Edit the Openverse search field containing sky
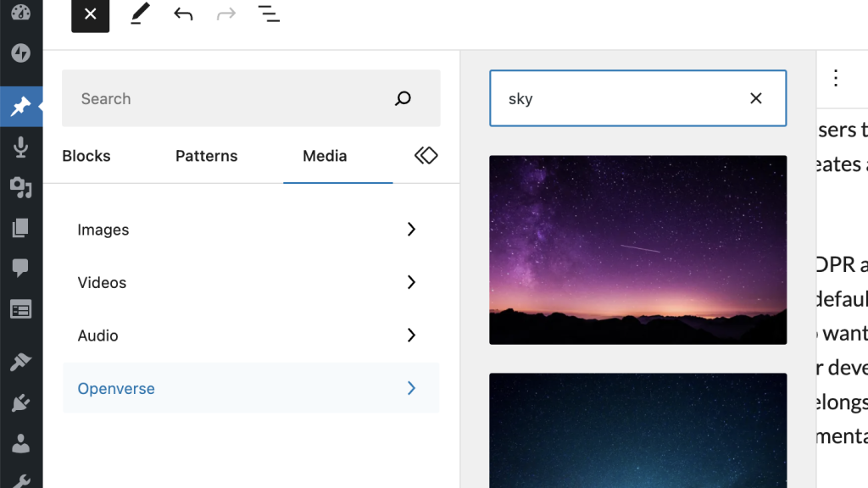 637,98
